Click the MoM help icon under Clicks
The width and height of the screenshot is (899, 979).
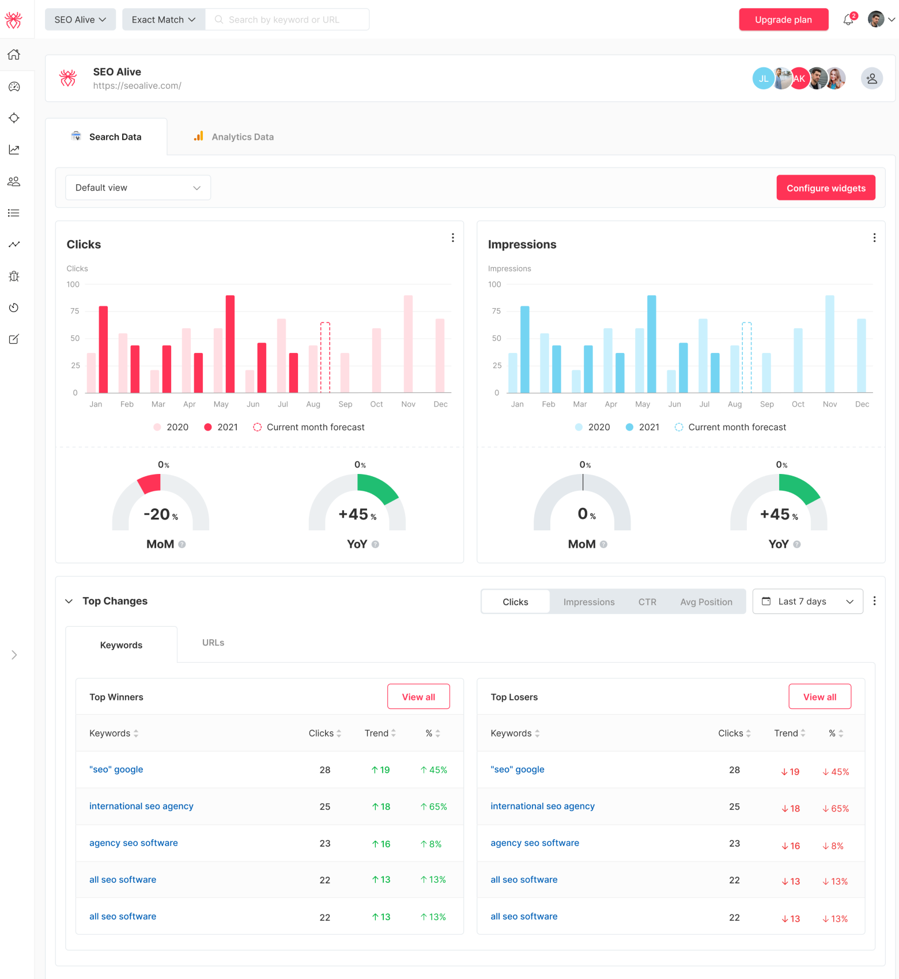182,544
